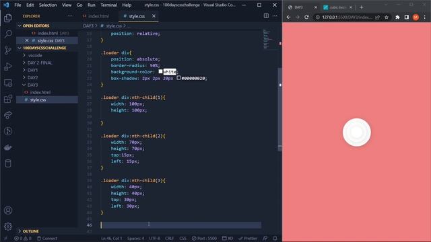
Task: Click the notifications bell in status bar
Action: tap(275, 238)
